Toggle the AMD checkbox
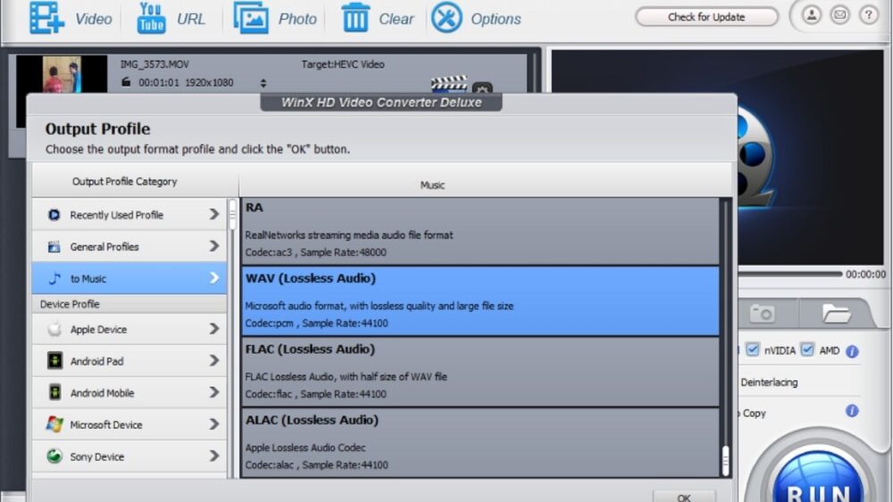 pos(807,350)
